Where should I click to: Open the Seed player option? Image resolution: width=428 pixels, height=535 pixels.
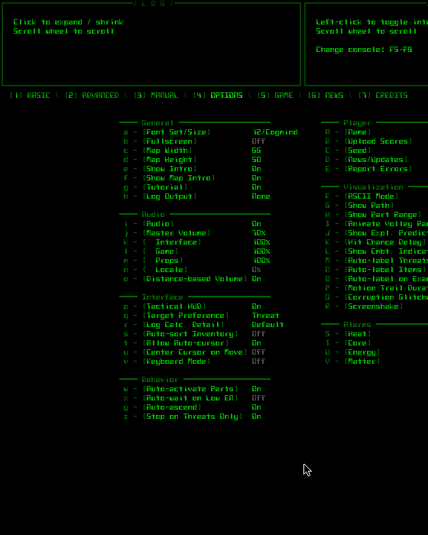coord(348,151)
